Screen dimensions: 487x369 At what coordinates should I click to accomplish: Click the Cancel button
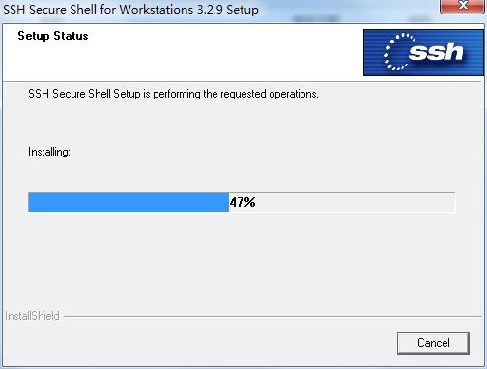[433, 343]
